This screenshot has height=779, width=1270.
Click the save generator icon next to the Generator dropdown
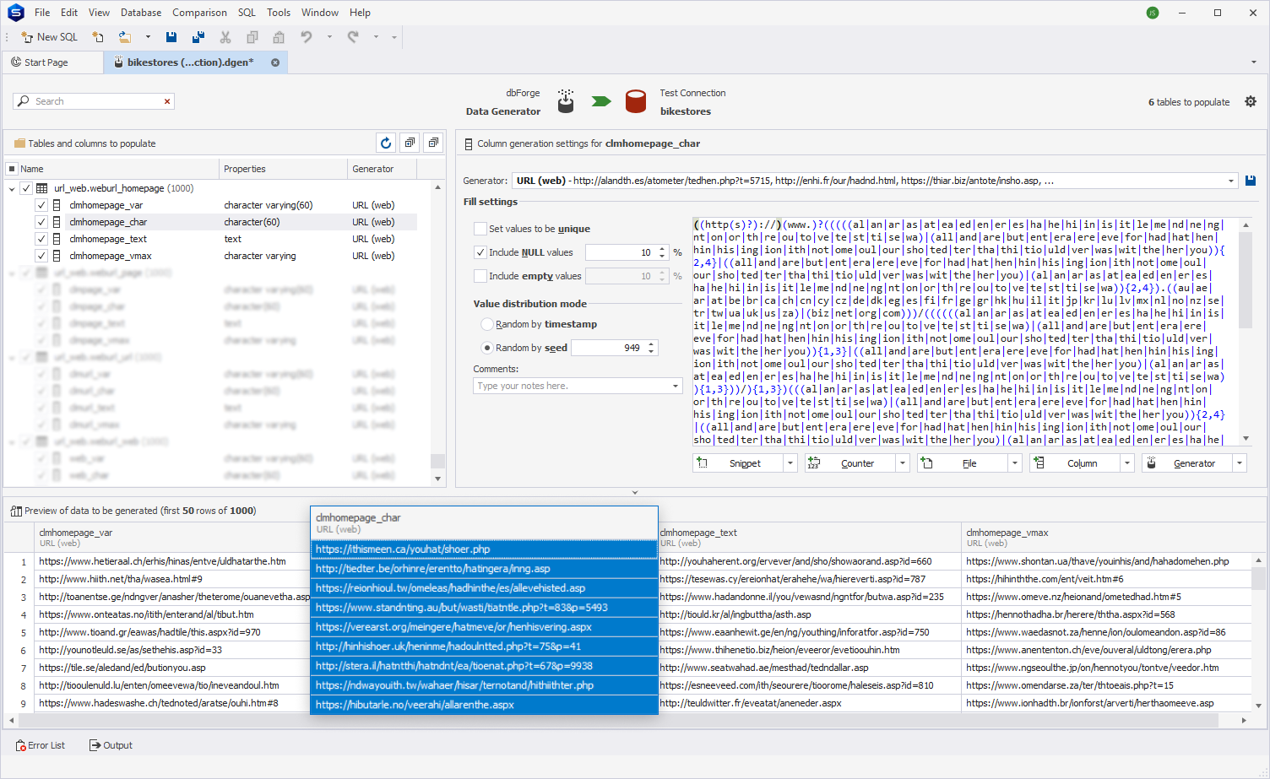[x=1251, y=181]
